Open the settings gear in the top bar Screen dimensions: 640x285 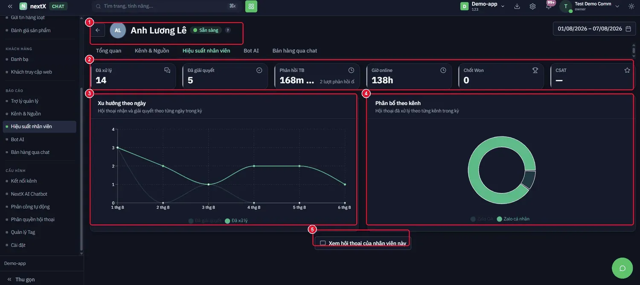(532, 6)
